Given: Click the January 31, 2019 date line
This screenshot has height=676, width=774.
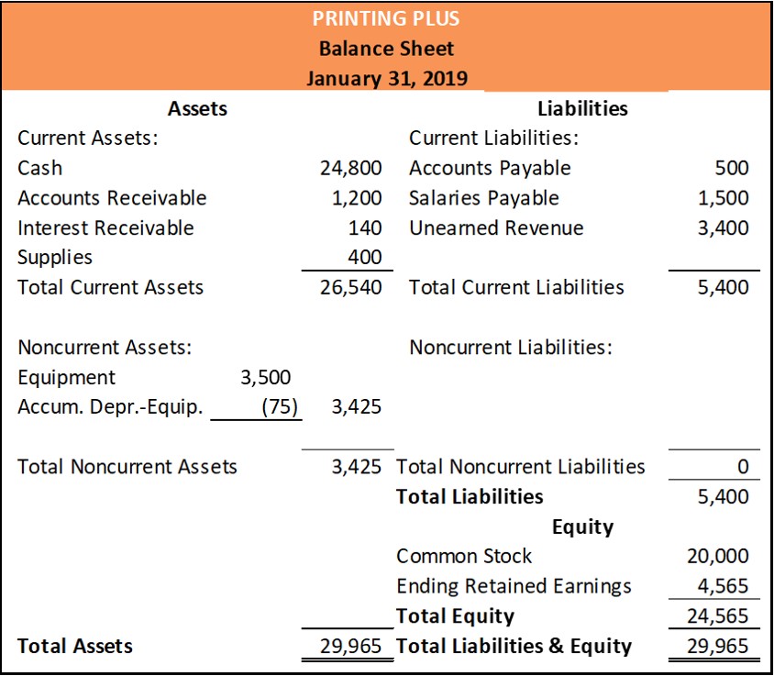Looking at the screenshot, I should pyautogui.click(x=386, y=77).
